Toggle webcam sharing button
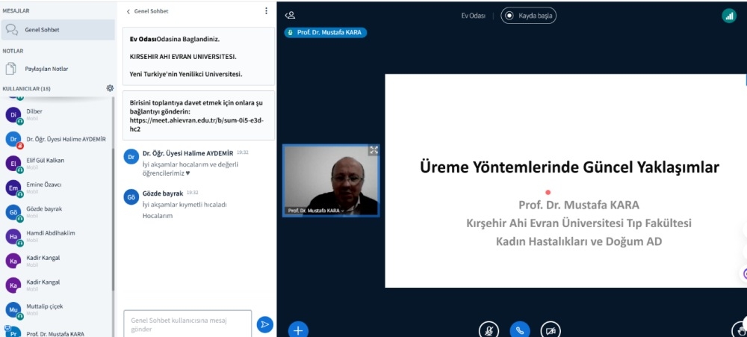This screenshot has width=747, height=337. 551,329
